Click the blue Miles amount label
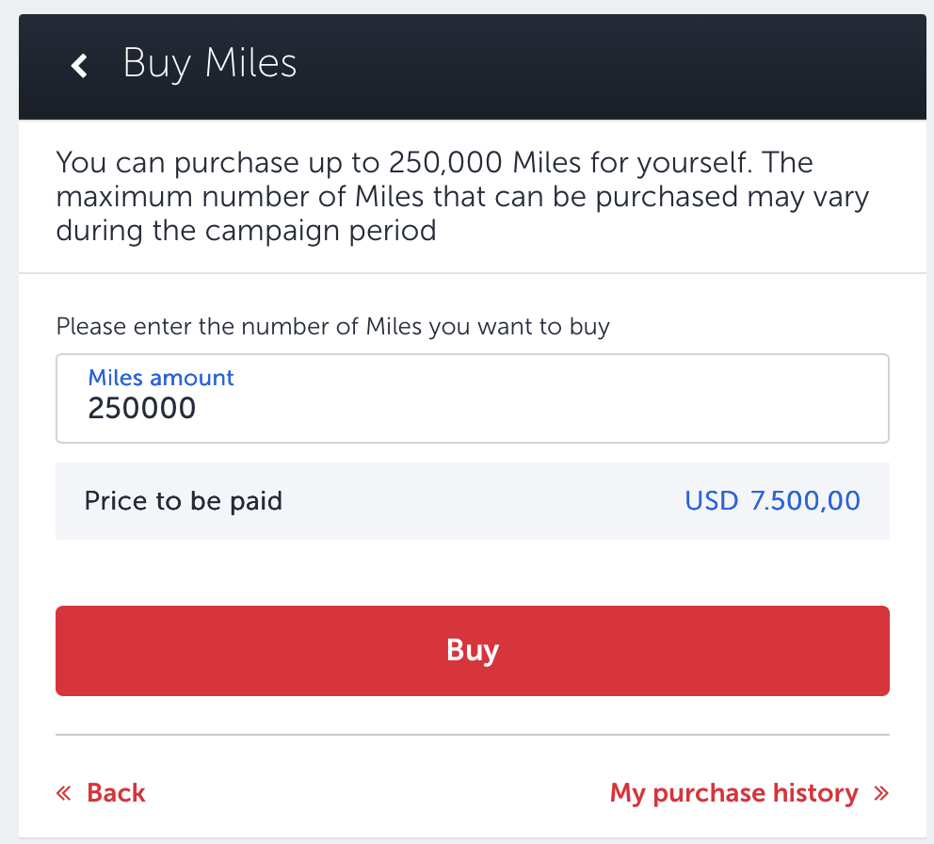The height and width of the screenshot is (844, 934). [160, 377]
